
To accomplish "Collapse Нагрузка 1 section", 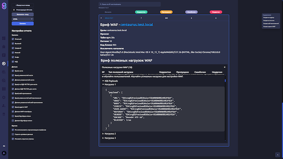I will (x=103, y=84).
